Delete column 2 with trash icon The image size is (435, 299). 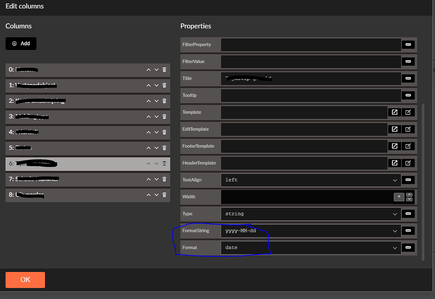point(164,101)
